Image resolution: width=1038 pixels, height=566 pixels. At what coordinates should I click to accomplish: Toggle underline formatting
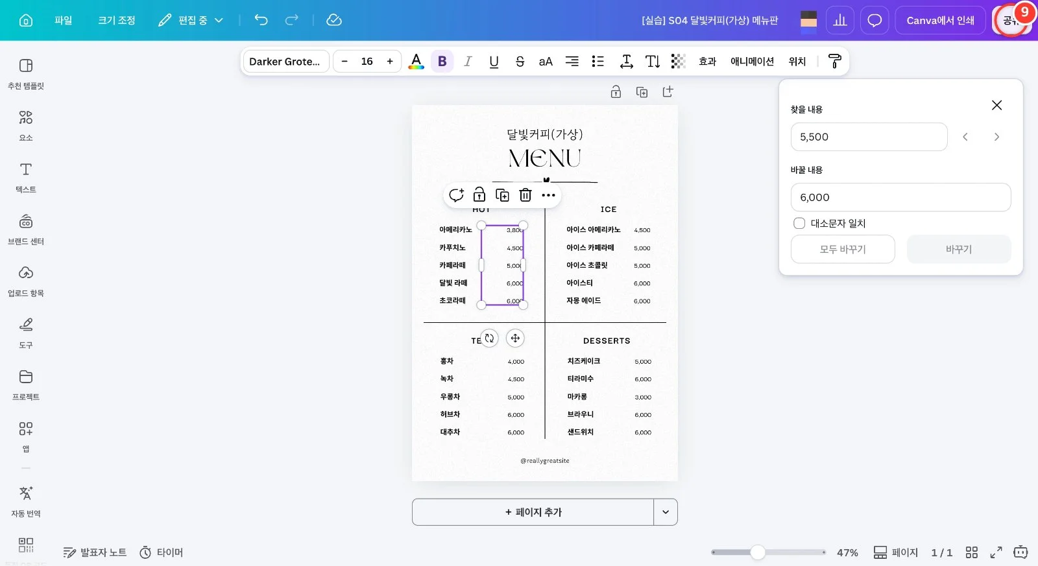(494, 62)
